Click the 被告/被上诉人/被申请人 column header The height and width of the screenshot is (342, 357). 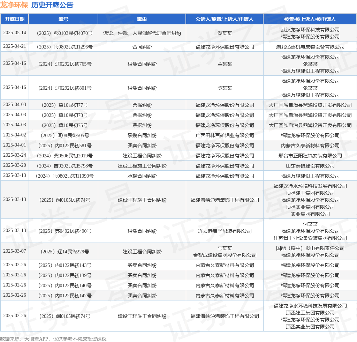click(x=310, y=19)
